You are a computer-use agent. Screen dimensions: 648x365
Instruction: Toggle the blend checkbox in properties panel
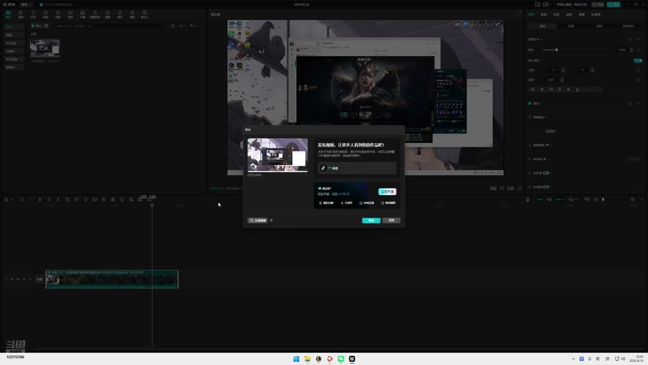point(530,103)
